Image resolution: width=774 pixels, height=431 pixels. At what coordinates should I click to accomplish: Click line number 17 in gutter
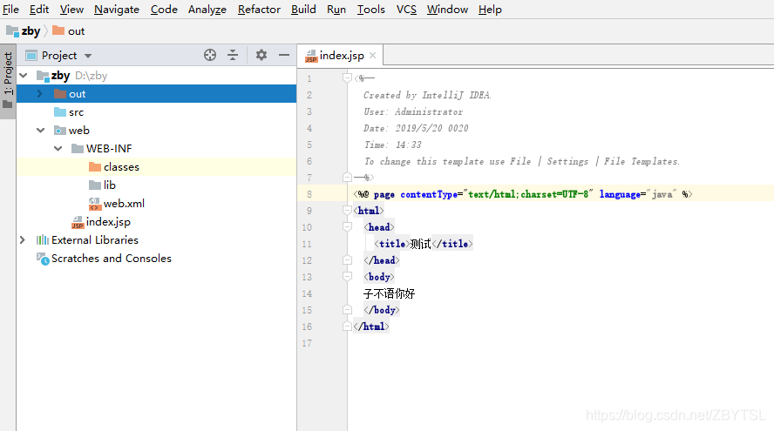[307, 343]
